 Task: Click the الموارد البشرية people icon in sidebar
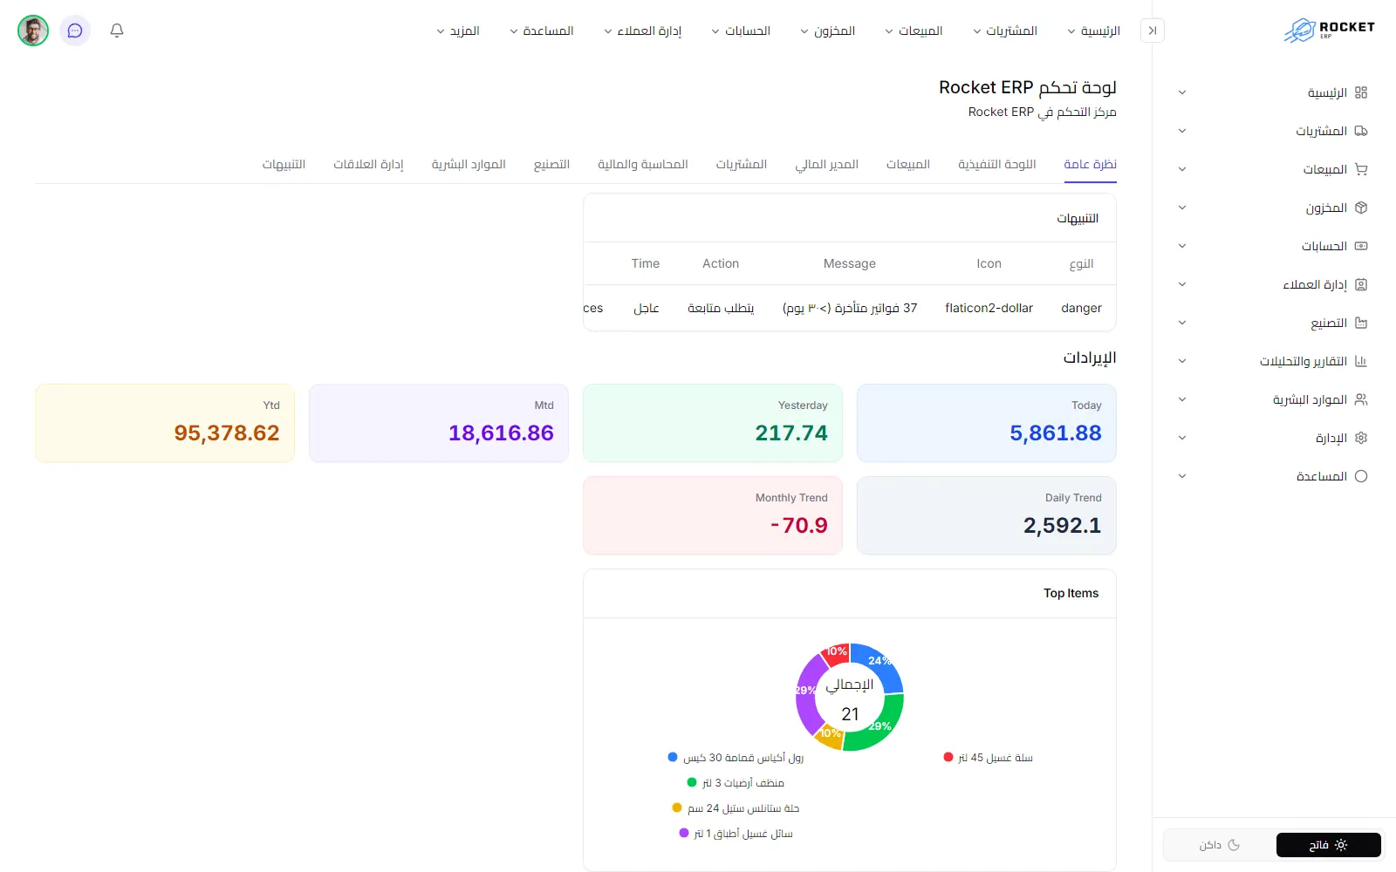coord(1361,399)
